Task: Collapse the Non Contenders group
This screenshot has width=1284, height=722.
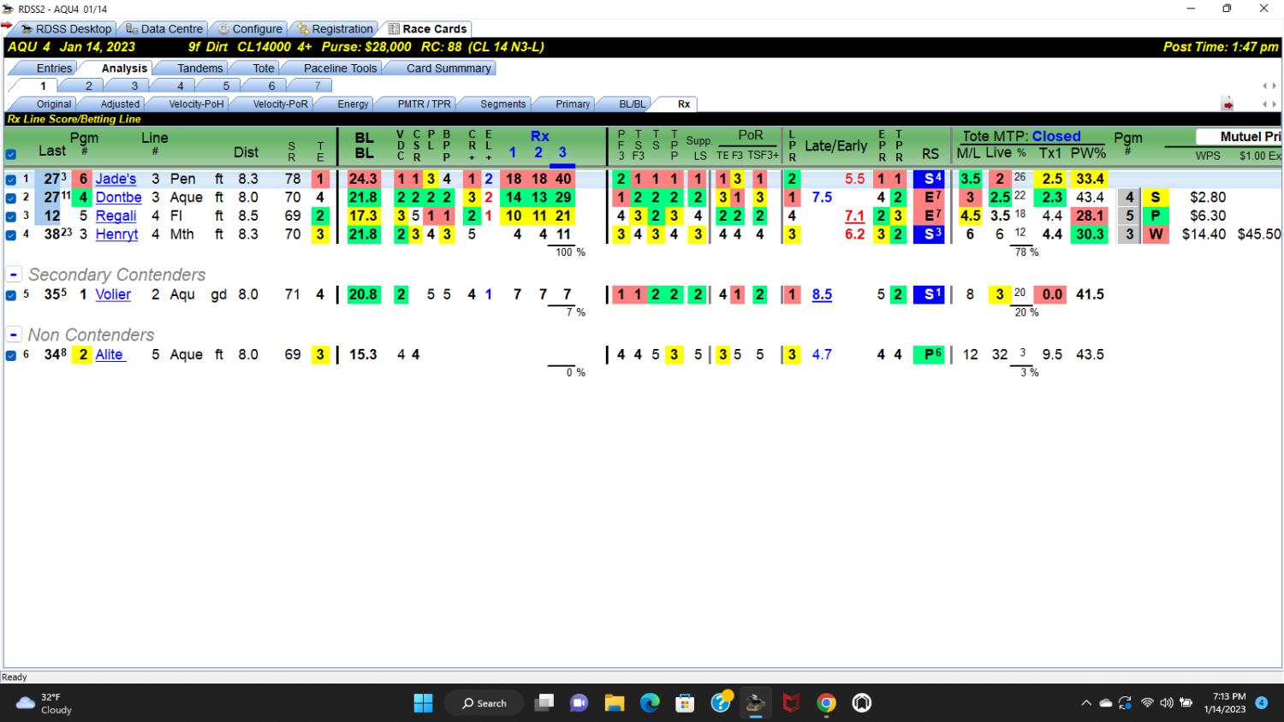Action: [x=14, y=334]
